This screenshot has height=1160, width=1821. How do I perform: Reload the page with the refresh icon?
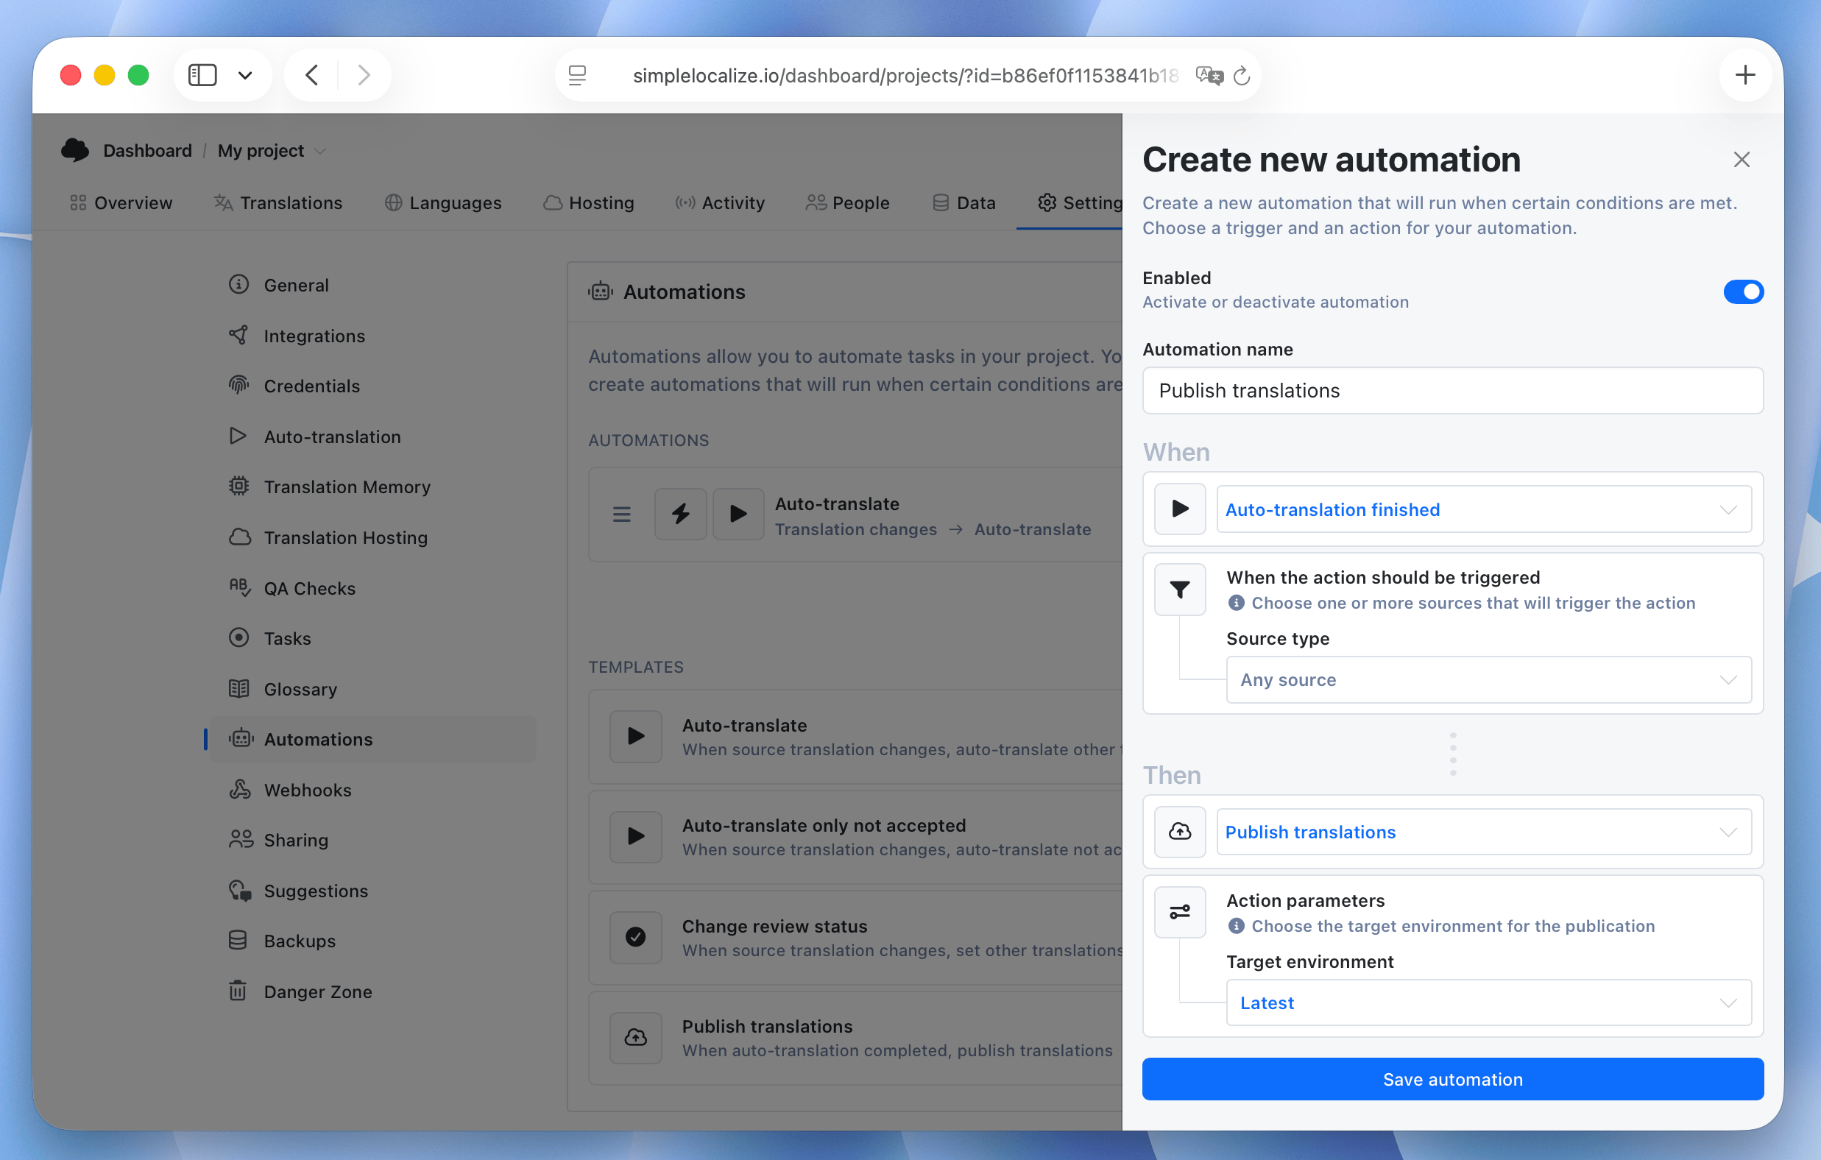tap(1242, 76)
